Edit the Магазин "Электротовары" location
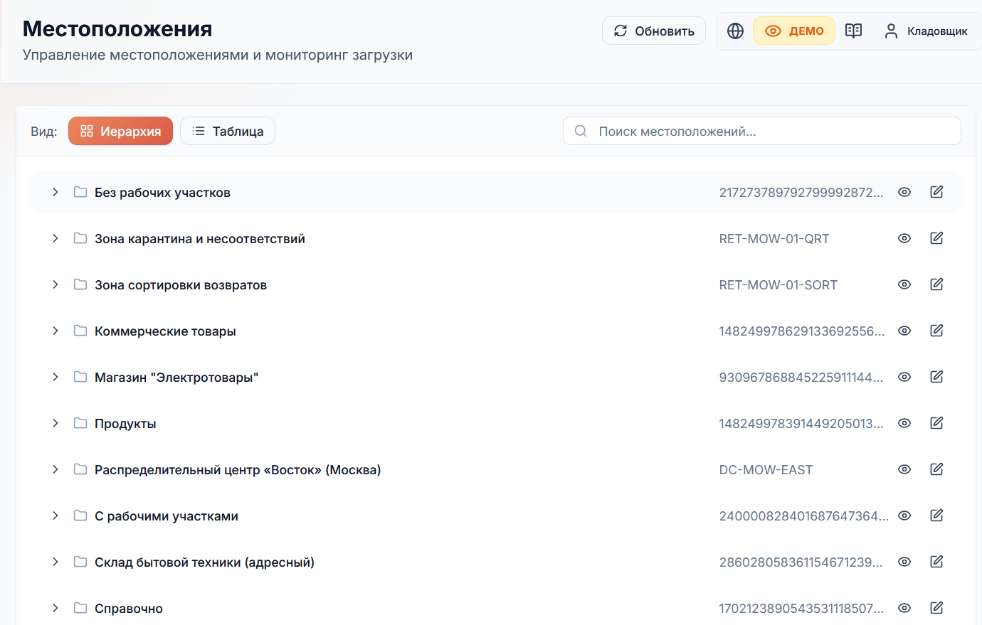Viewport: 982px width, 625px height. click(x=936, y=377)
